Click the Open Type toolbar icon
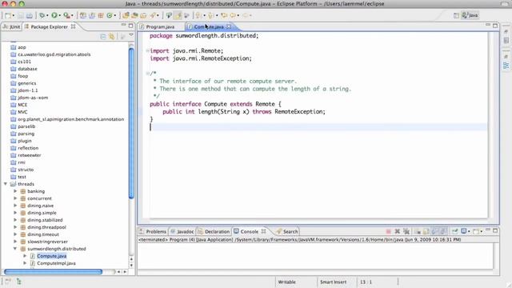This screenshot has height=288, width=512. pos(126,15)
